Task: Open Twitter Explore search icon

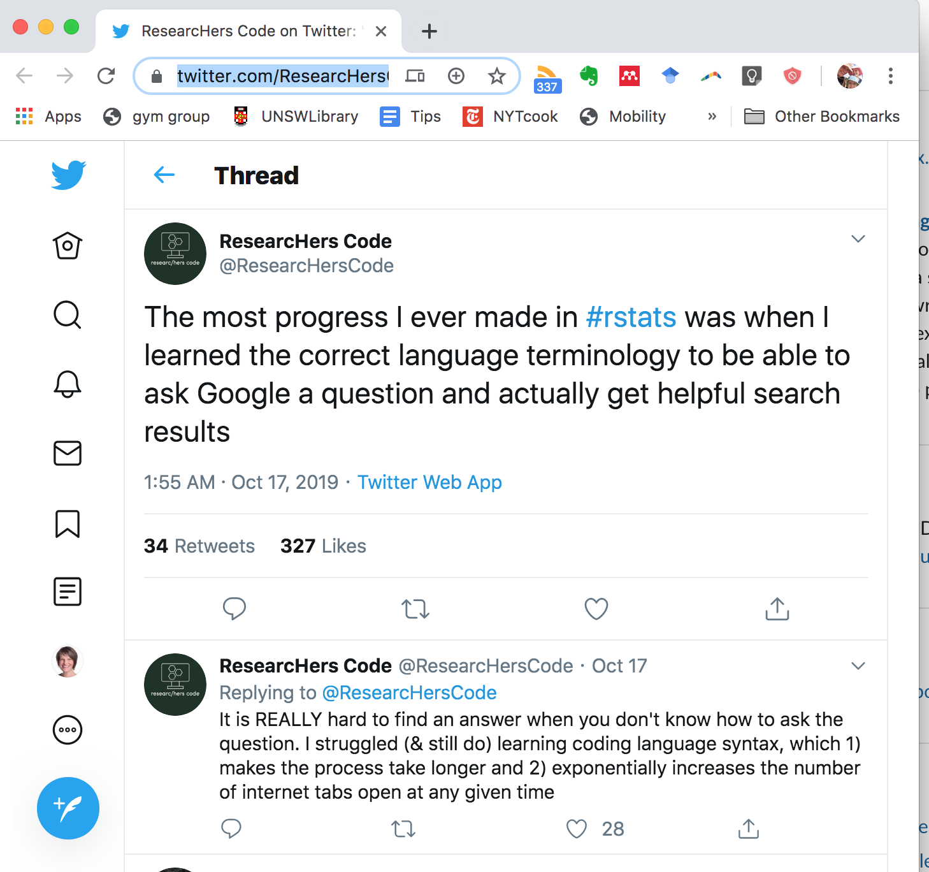Action: [68, 315]
